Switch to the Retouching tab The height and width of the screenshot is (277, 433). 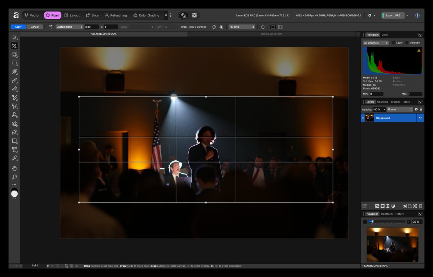[116, 15]
